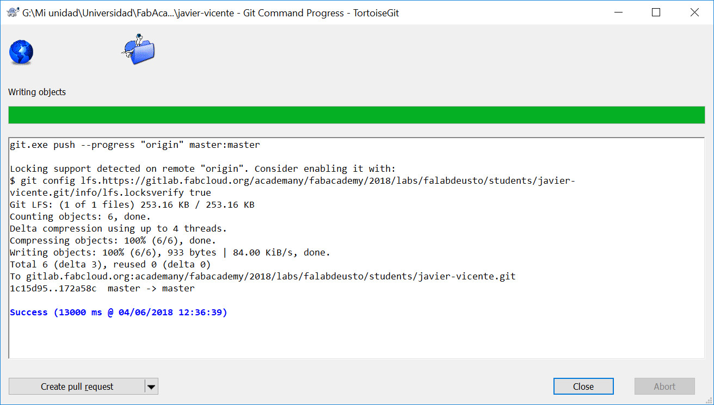Click the Close button

tap(583, 387)
